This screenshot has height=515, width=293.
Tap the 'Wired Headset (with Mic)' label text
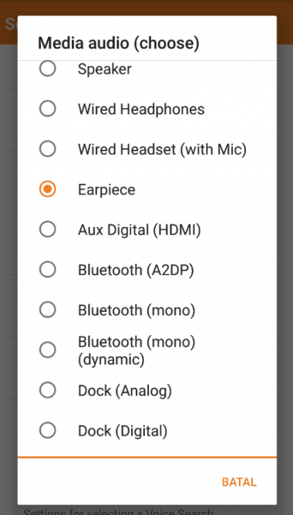pyautogui.click(x=162, y=150)
